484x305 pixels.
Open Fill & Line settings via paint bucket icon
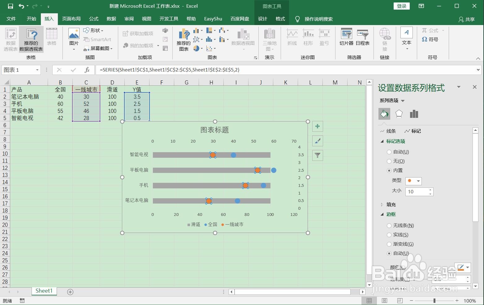[384, 114]
